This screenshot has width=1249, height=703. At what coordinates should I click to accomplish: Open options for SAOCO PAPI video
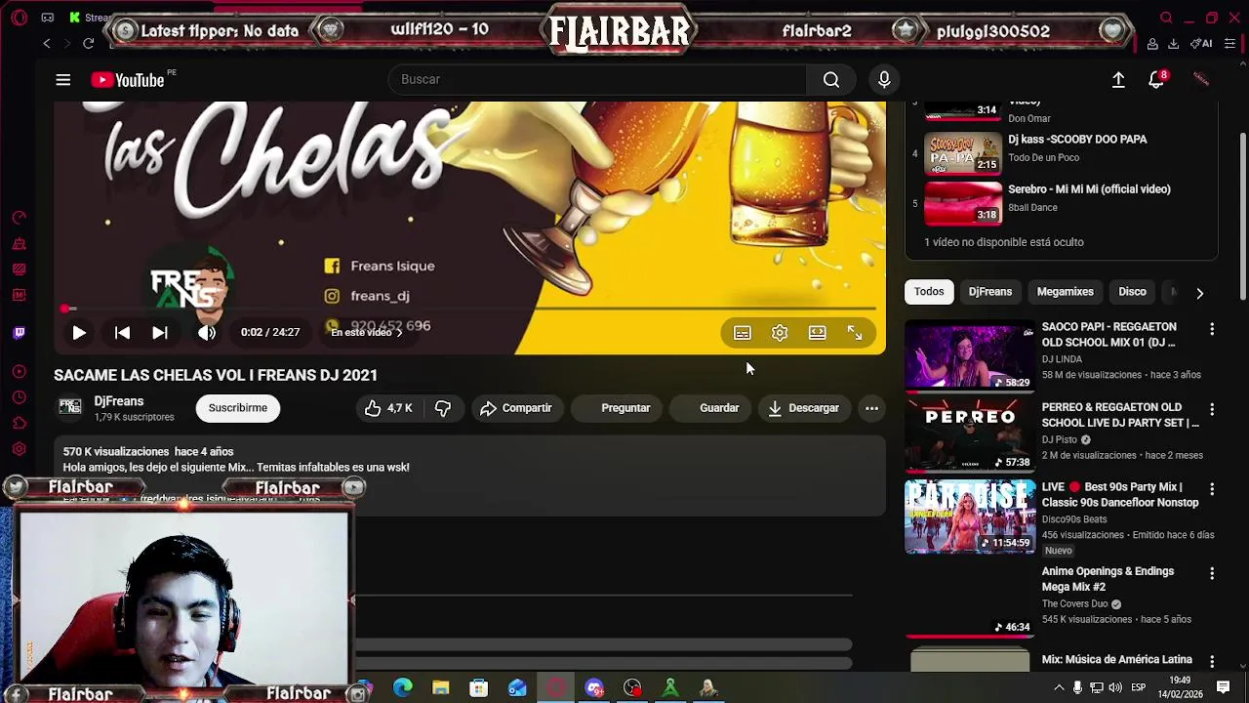pyautogui.click(x=1212, y=330)
